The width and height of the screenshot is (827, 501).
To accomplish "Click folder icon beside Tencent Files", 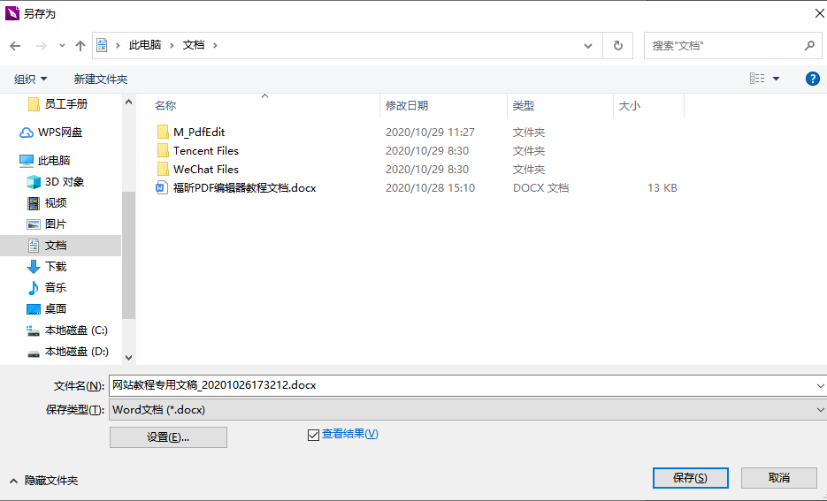I will coord(163,150).
